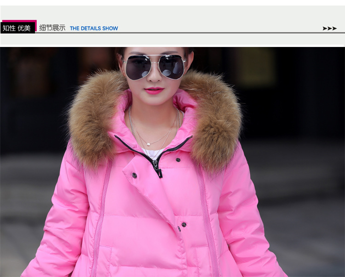Click the 细节展示 heading text
345x277 pixels.
pos(52,28)
